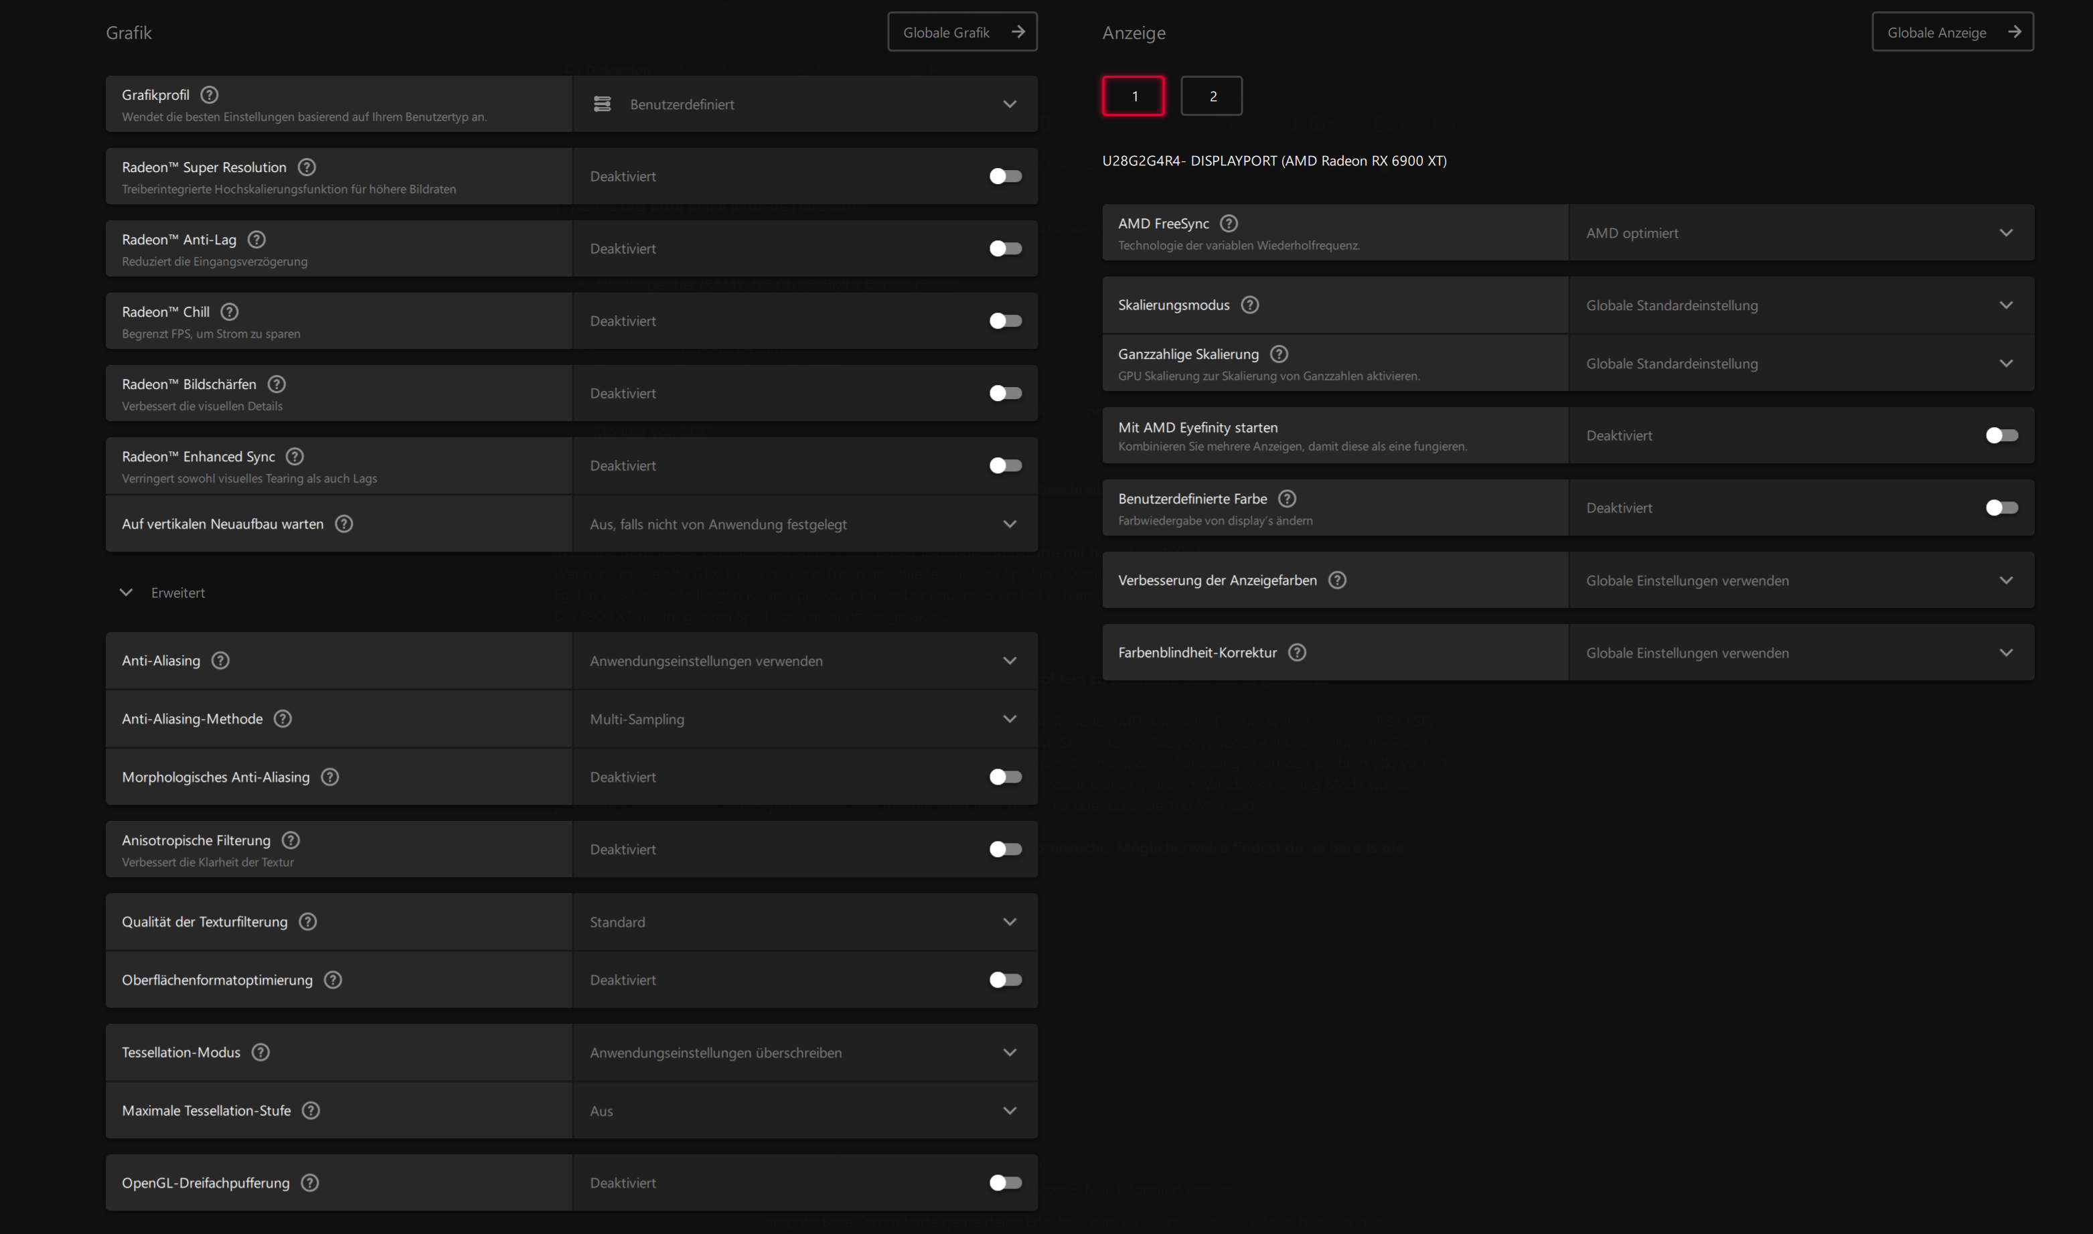Click help icon next to Skalierungsmodus
2093x1234 pixels.
coord(1250,305)
